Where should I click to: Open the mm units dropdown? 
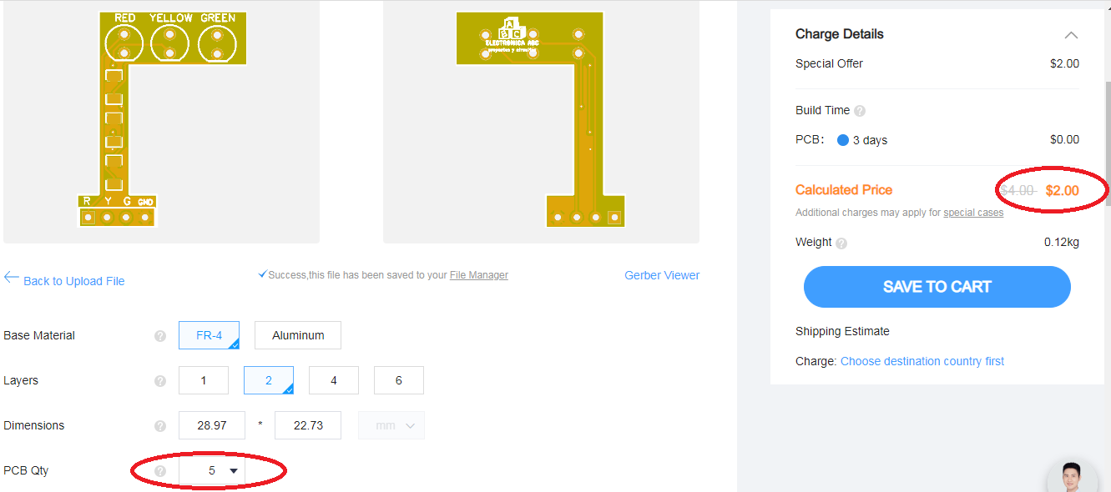[x=391, y=425]
